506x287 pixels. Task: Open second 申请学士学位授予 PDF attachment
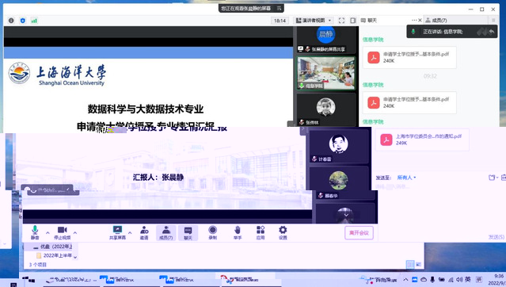pyautogui.click(x=409, y=102)
